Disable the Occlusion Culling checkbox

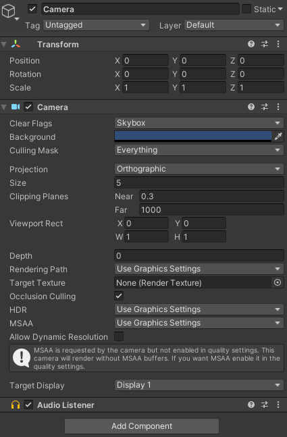(x=119, y=296)
